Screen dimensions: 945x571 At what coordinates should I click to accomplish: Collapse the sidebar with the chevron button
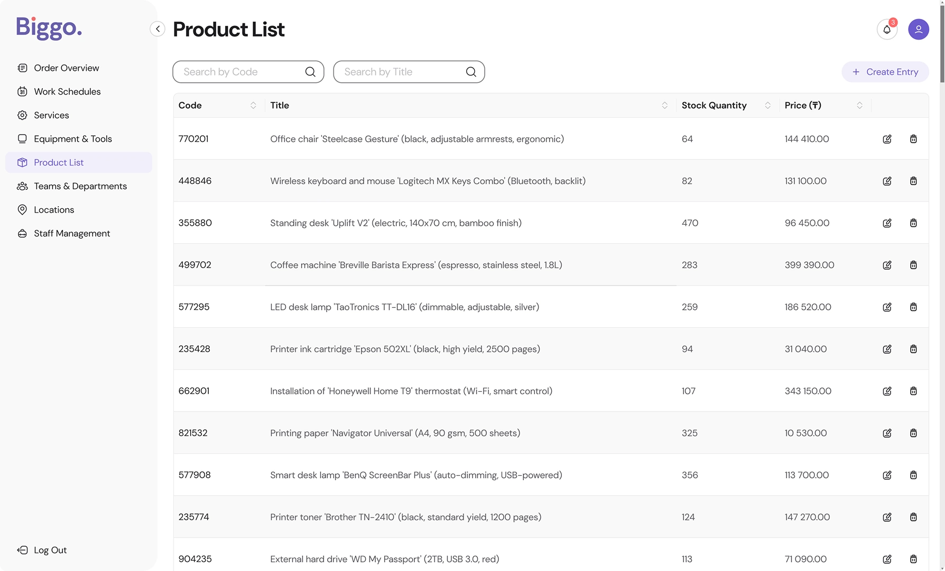(x=157, y=29)
